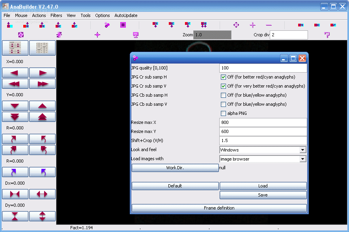Click load icon with diagonal-striped pair

click(75, 25)
